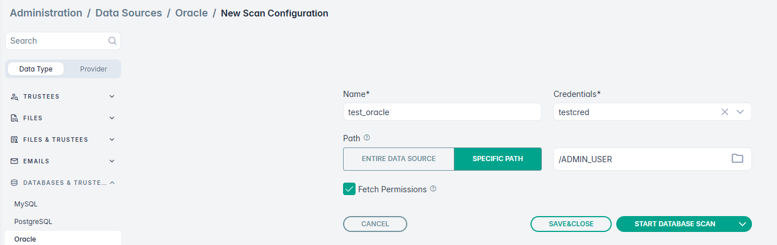This screenshot has height=245, width=777.
Task: Click the Name input field
Action: 442,112
